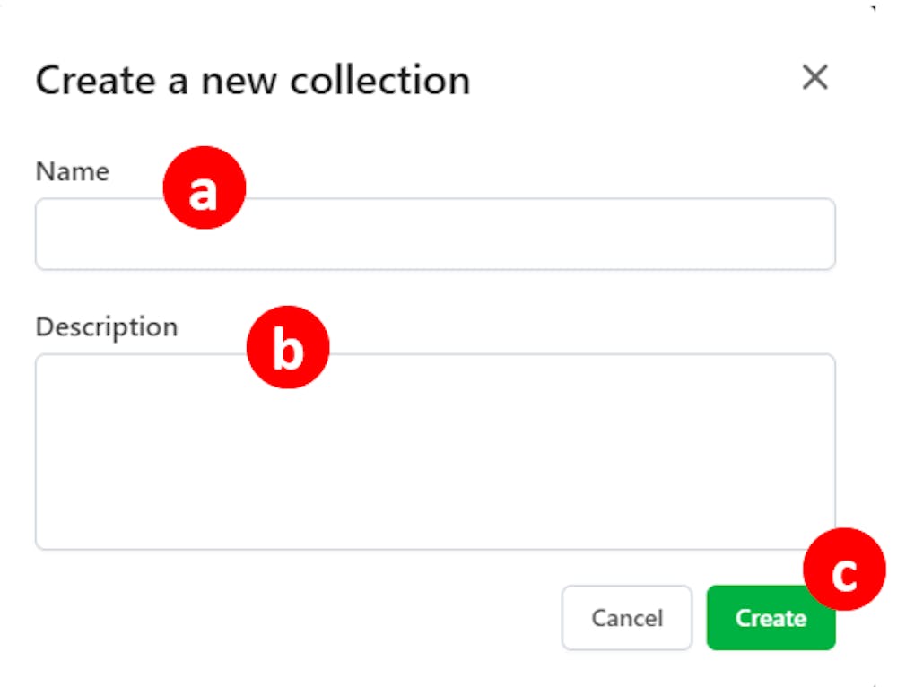
Task: Dismiss the dialog using the X
Action: pos(814,78)
